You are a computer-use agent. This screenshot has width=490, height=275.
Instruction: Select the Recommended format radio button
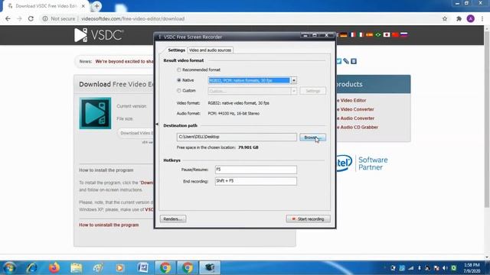coord(179,70)
